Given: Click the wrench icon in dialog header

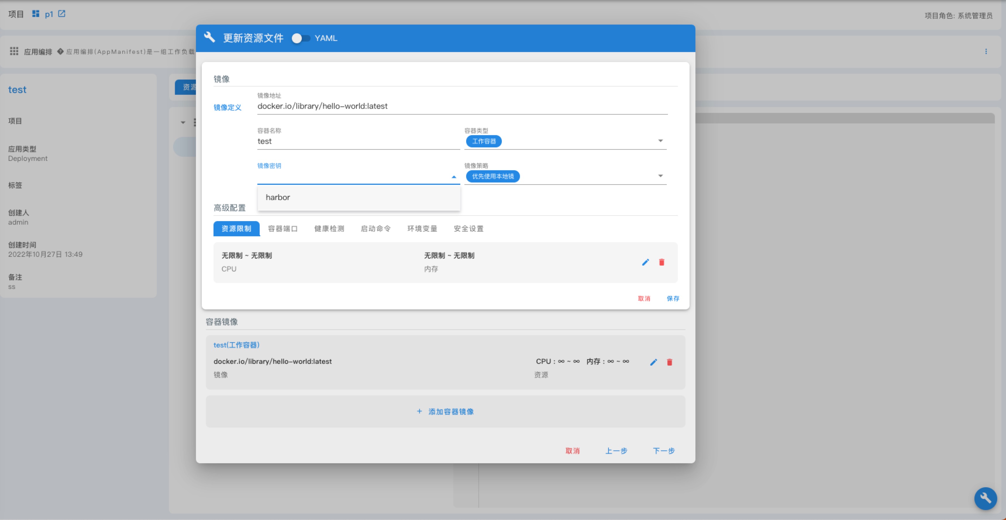Looking at the screenshot, I should point(210,37).
